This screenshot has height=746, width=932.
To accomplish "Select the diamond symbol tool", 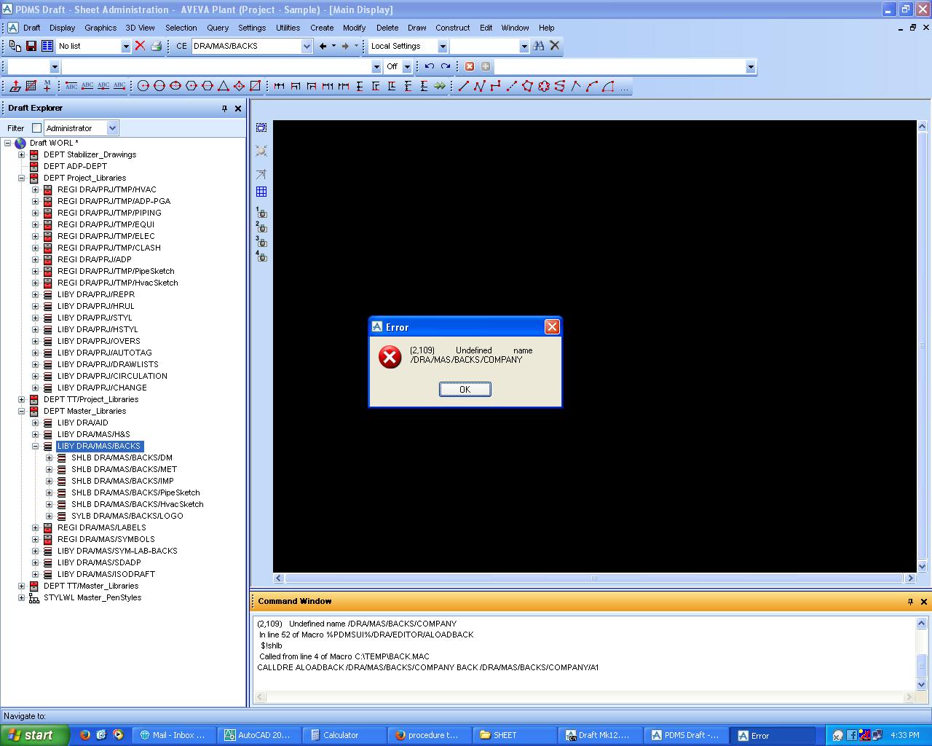I will 239,86.
